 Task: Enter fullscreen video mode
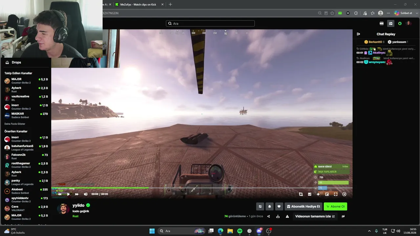click(336, 194)
